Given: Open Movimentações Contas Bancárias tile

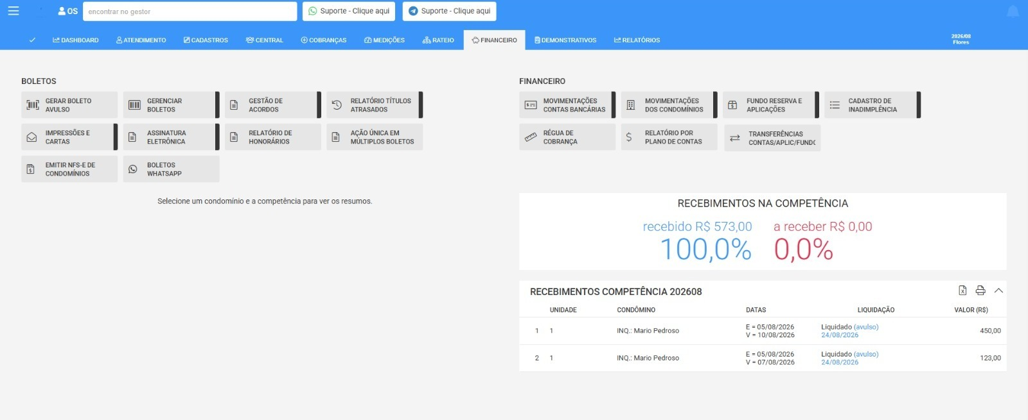Looking at the screenshot, I should 567,105.
